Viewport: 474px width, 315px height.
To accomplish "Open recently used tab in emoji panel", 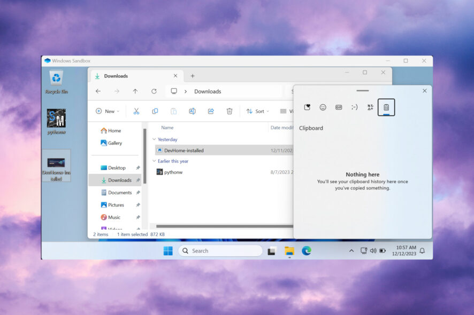I will [307, 107].
